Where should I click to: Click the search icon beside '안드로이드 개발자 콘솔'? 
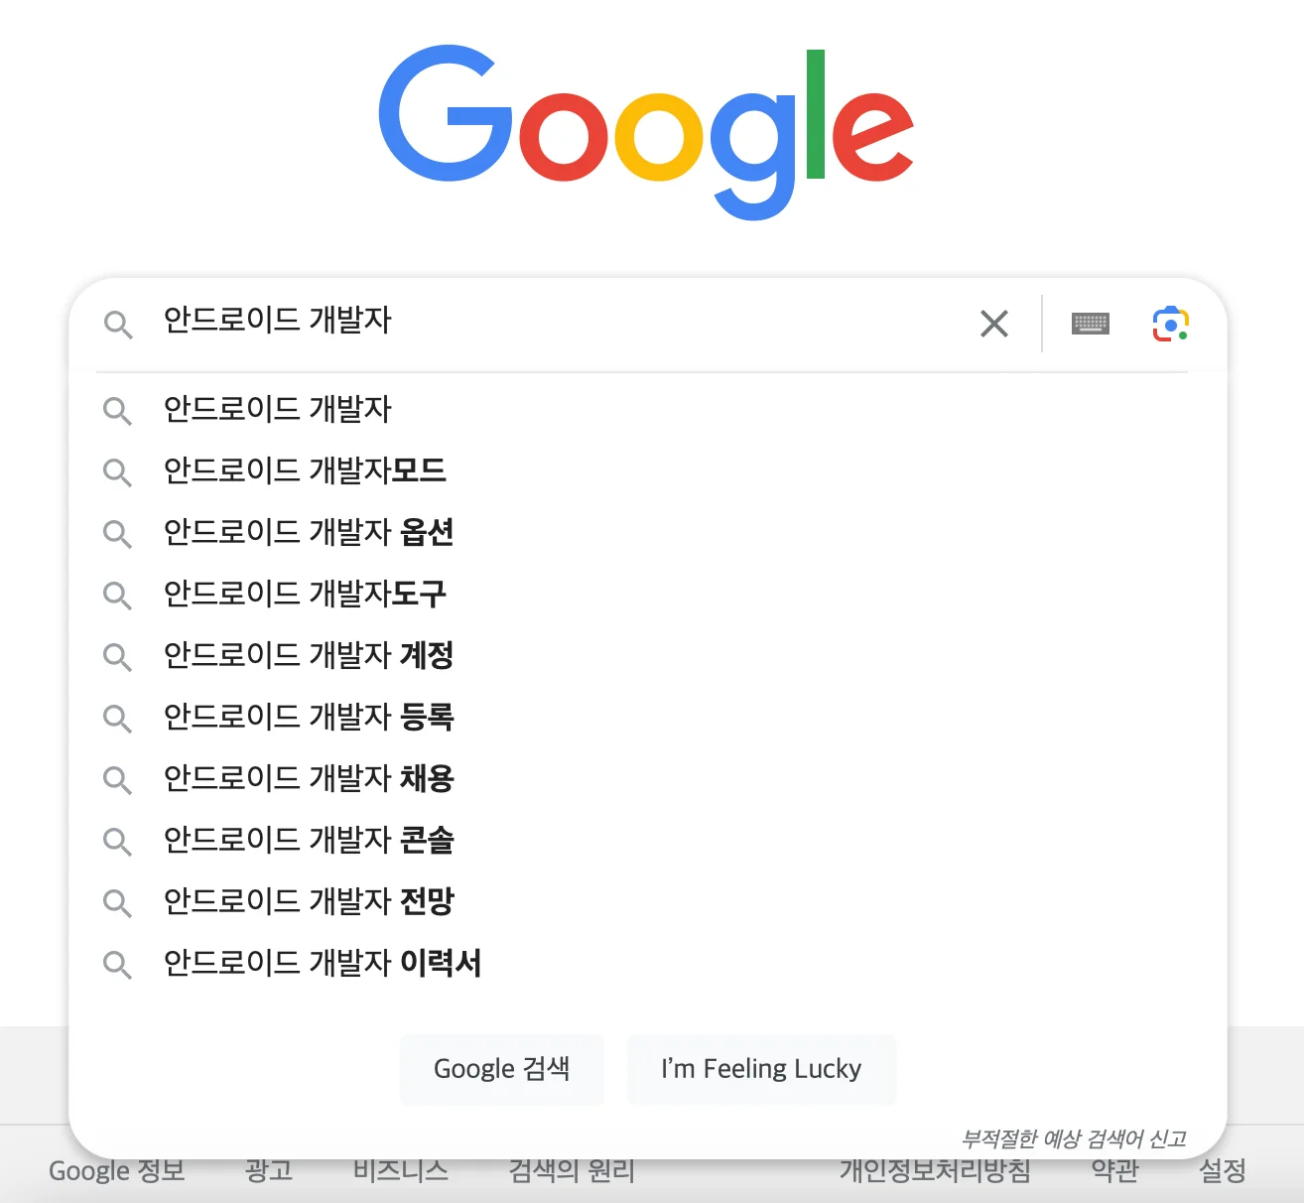117,841
